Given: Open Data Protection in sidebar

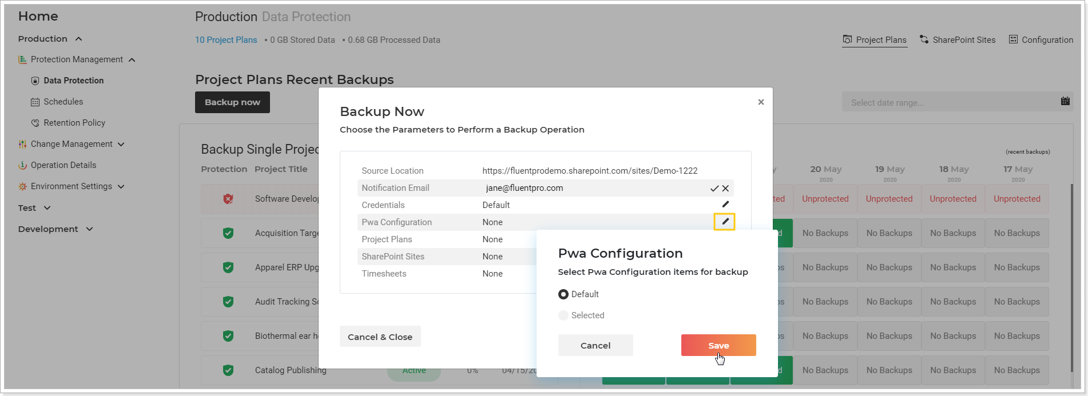Looking at the screenshot, I should 74,81.
